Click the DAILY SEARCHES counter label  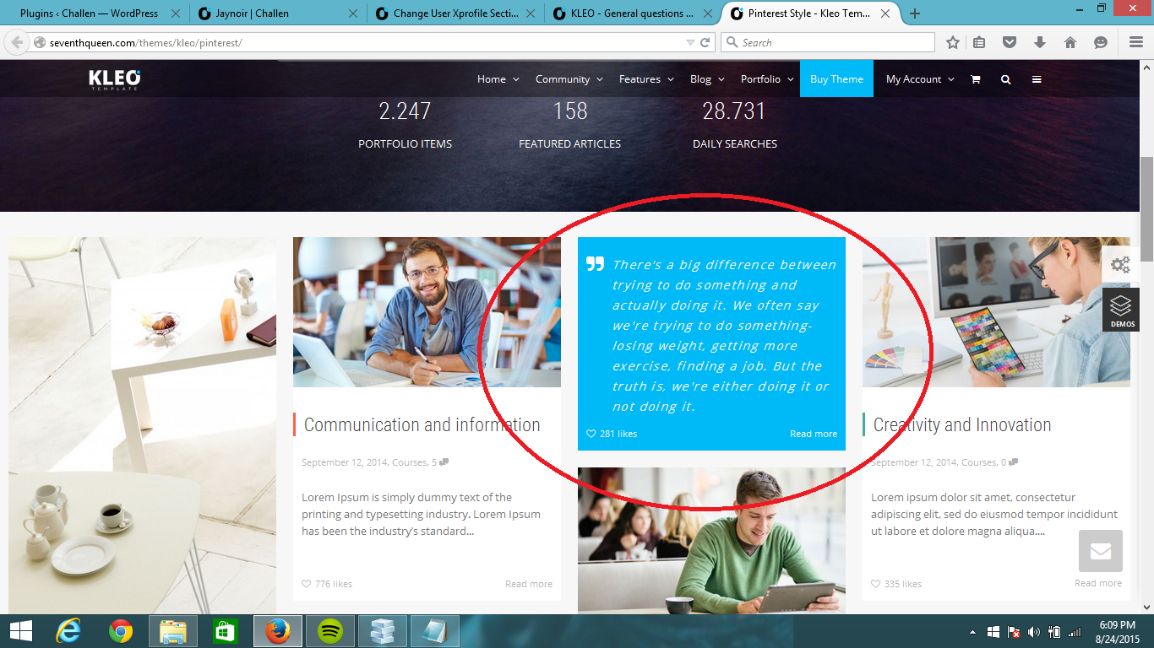click(735, 144)
